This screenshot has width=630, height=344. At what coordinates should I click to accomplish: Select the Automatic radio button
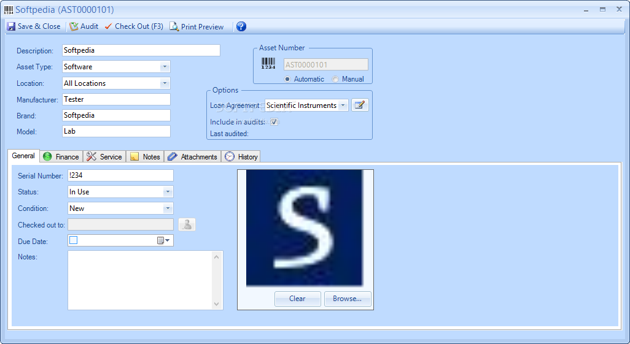[287, 79]
